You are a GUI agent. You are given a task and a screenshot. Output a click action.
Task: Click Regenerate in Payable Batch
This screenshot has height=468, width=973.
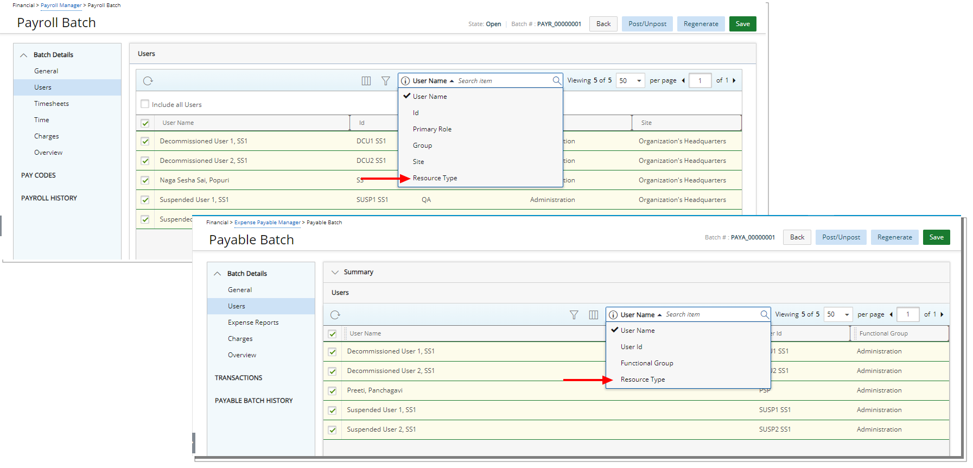tap(894, 237)
